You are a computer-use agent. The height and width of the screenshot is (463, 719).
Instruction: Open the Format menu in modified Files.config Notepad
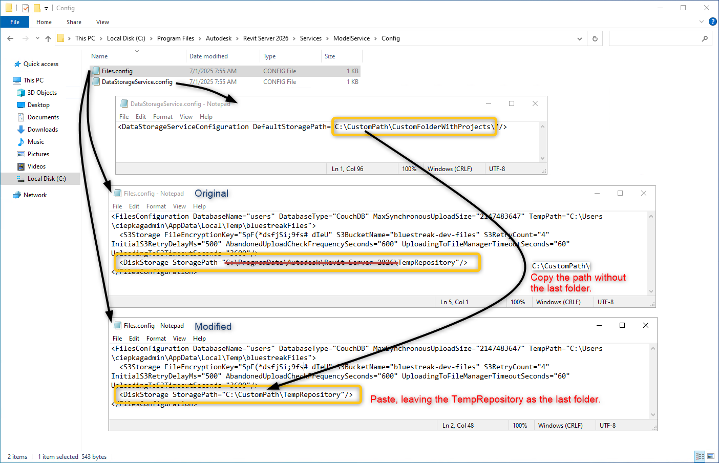tap(156, 338)
